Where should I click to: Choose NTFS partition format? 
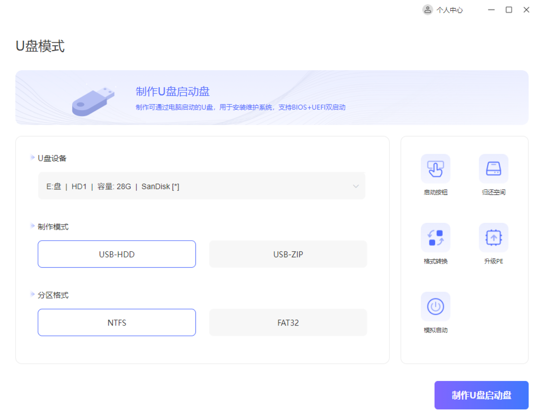click(117, 322)
